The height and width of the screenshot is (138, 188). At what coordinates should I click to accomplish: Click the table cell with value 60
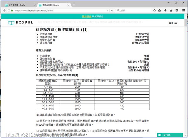tap(122, 87)
